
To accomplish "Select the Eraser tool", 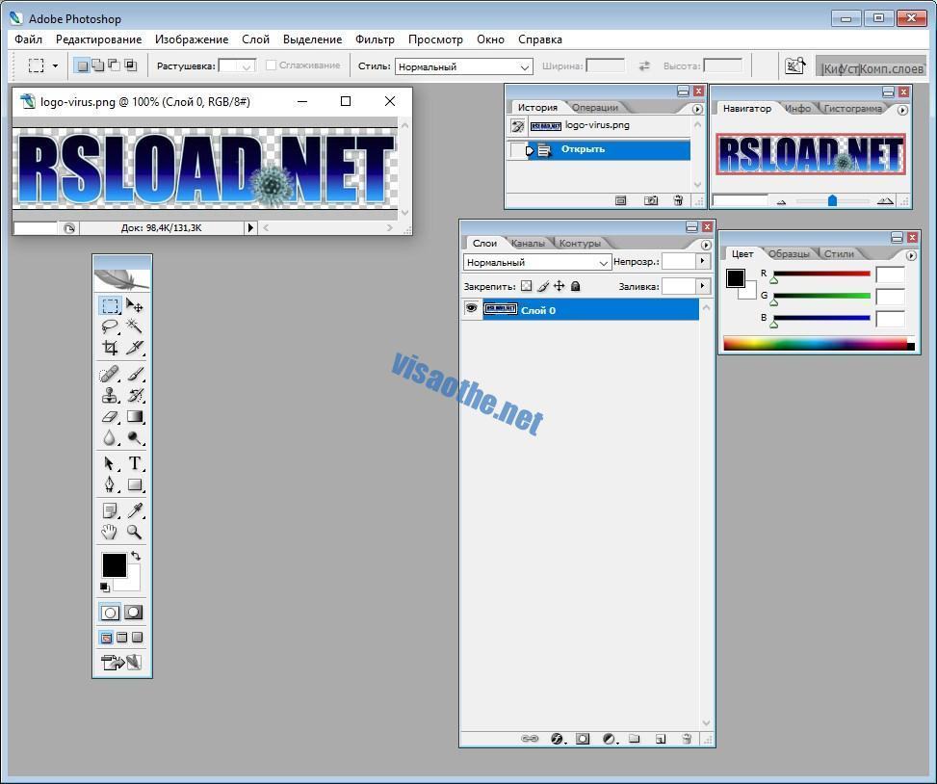I will 110,416.
